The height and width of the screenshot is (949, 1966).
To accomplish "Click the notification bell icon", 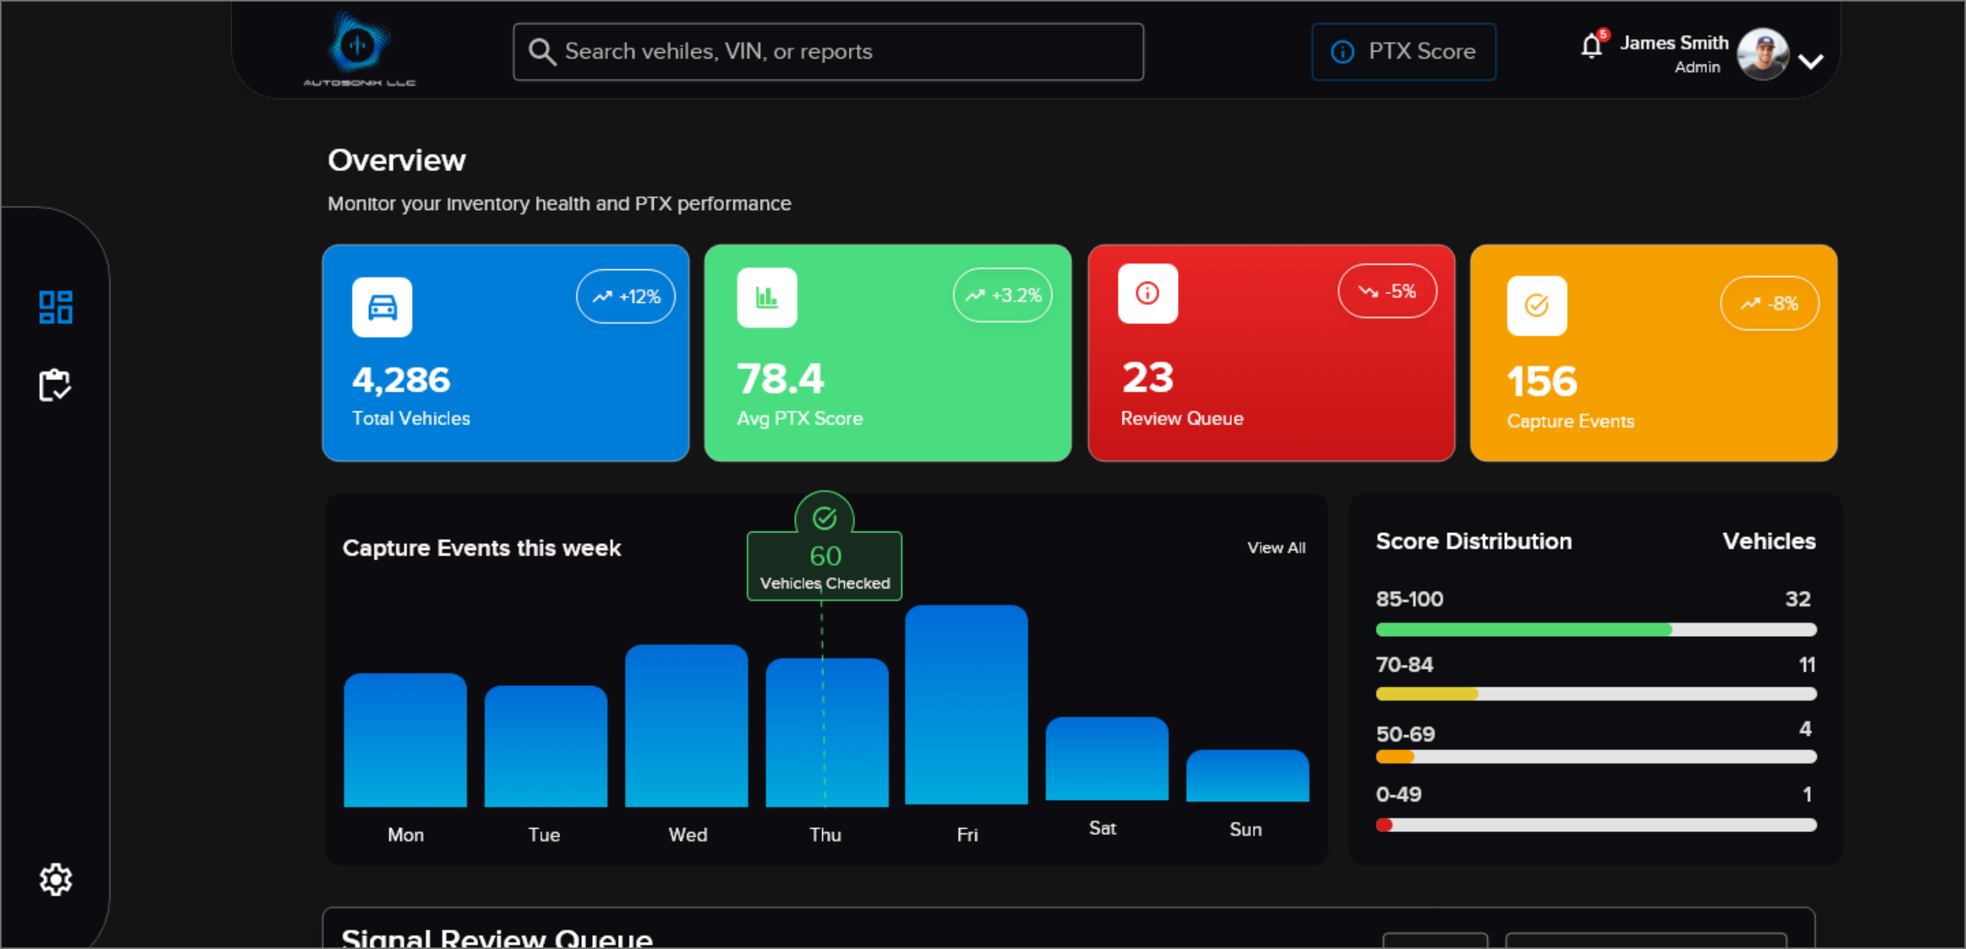I will (1592, 47).
